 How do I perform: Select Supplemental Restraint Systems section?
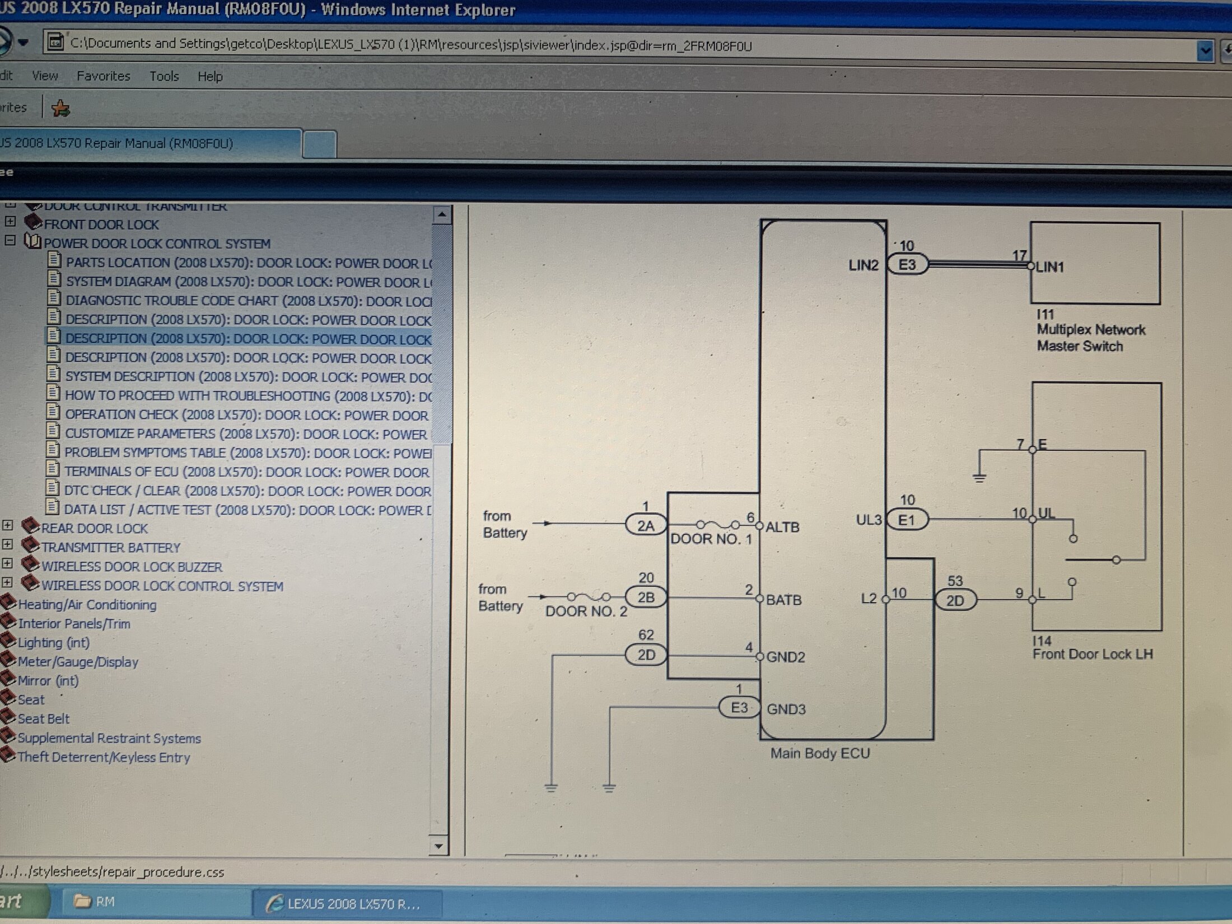pos(109,738)
